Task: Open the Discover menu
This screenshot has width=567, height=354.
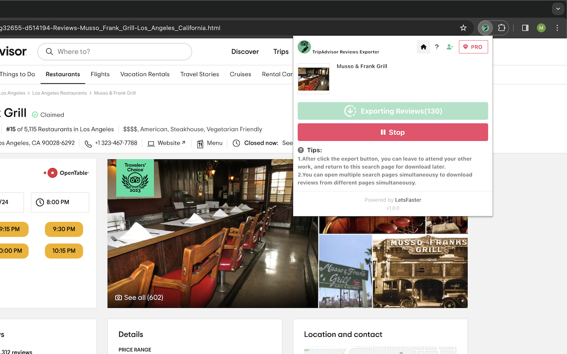Action: pos(245,52)
